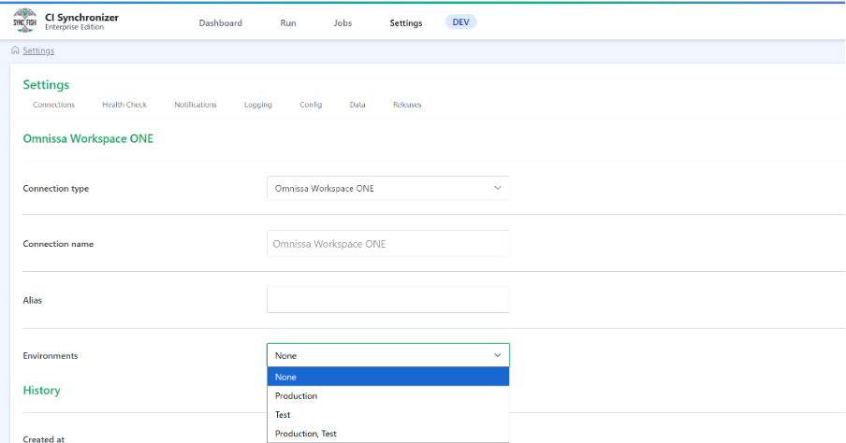Choose None in Environments list
The width and height of the screenshot is (846, 443).
pos(388,377)
